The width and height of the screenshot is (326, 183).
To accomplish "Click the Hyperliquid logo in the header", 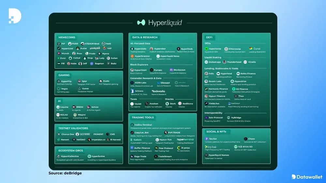I will pos(141,23).
